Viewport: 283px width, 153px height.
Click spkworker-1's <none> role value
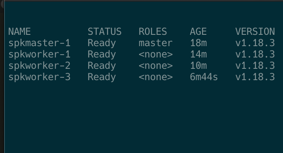pyautogui.click(x=156, y=54)
